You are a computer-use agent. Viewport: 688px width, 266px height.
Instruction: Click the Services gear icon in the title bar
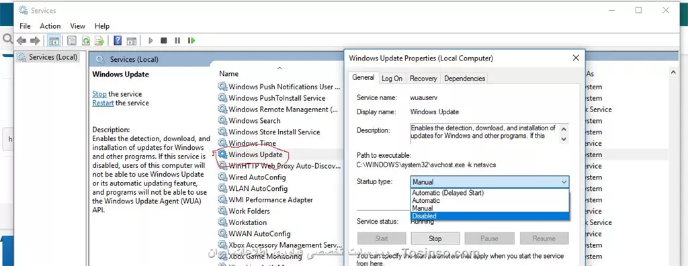[x=23, y=10]
